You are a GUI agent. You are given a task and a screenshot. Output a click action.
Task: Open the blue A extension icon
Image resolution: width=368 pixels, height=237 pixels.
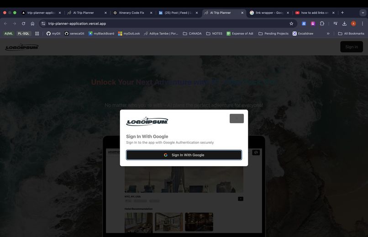pyautogui.click(x=304, y=23)
